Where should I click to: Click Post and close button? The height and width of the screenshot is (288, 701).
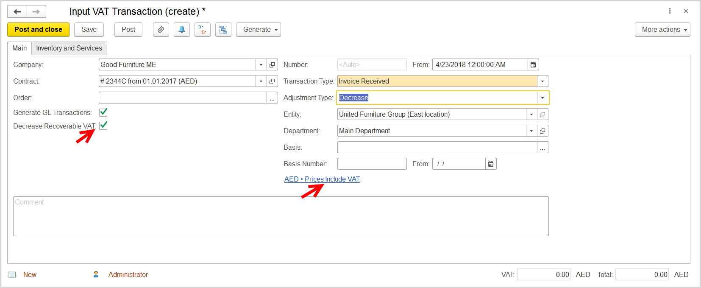[38, 30]
